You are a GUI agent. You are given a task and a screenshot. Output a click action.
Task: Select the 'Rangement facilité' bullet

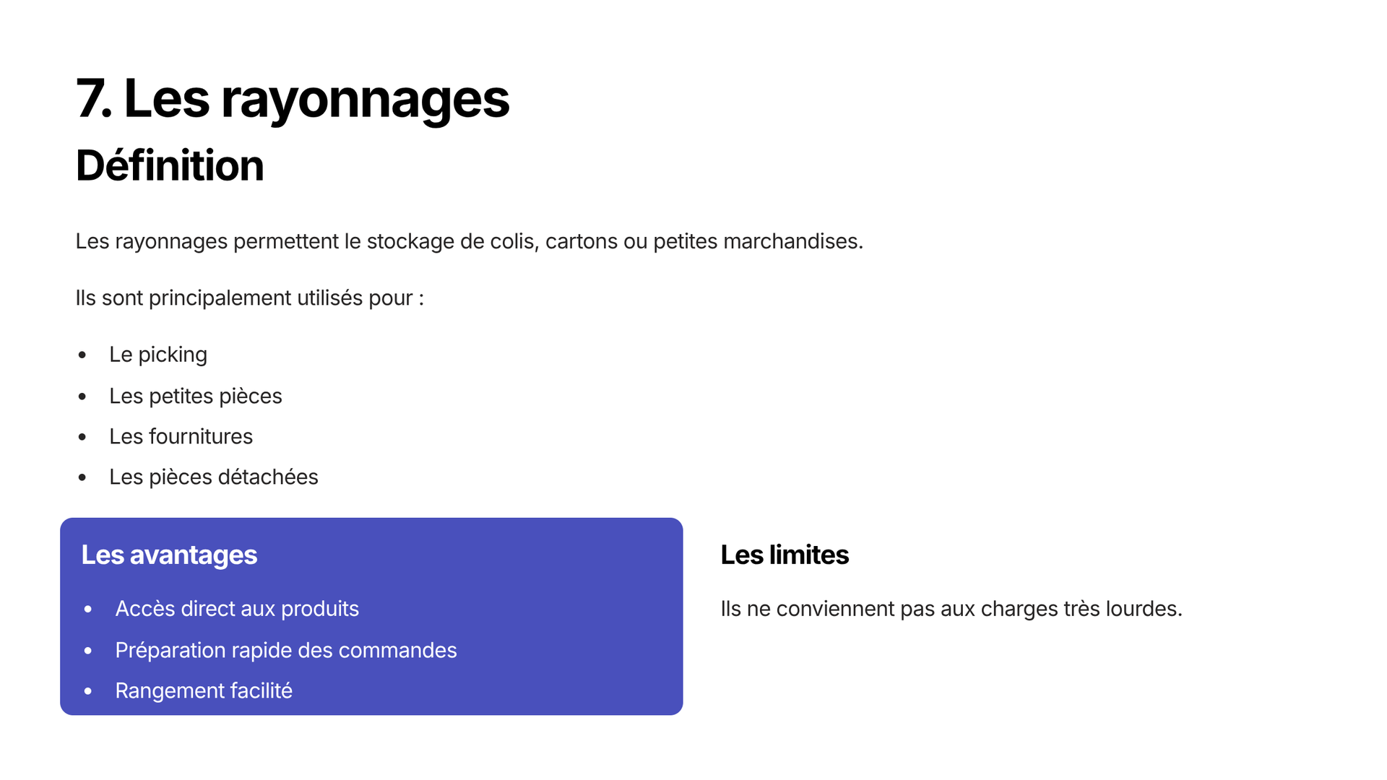coord(204,690)
